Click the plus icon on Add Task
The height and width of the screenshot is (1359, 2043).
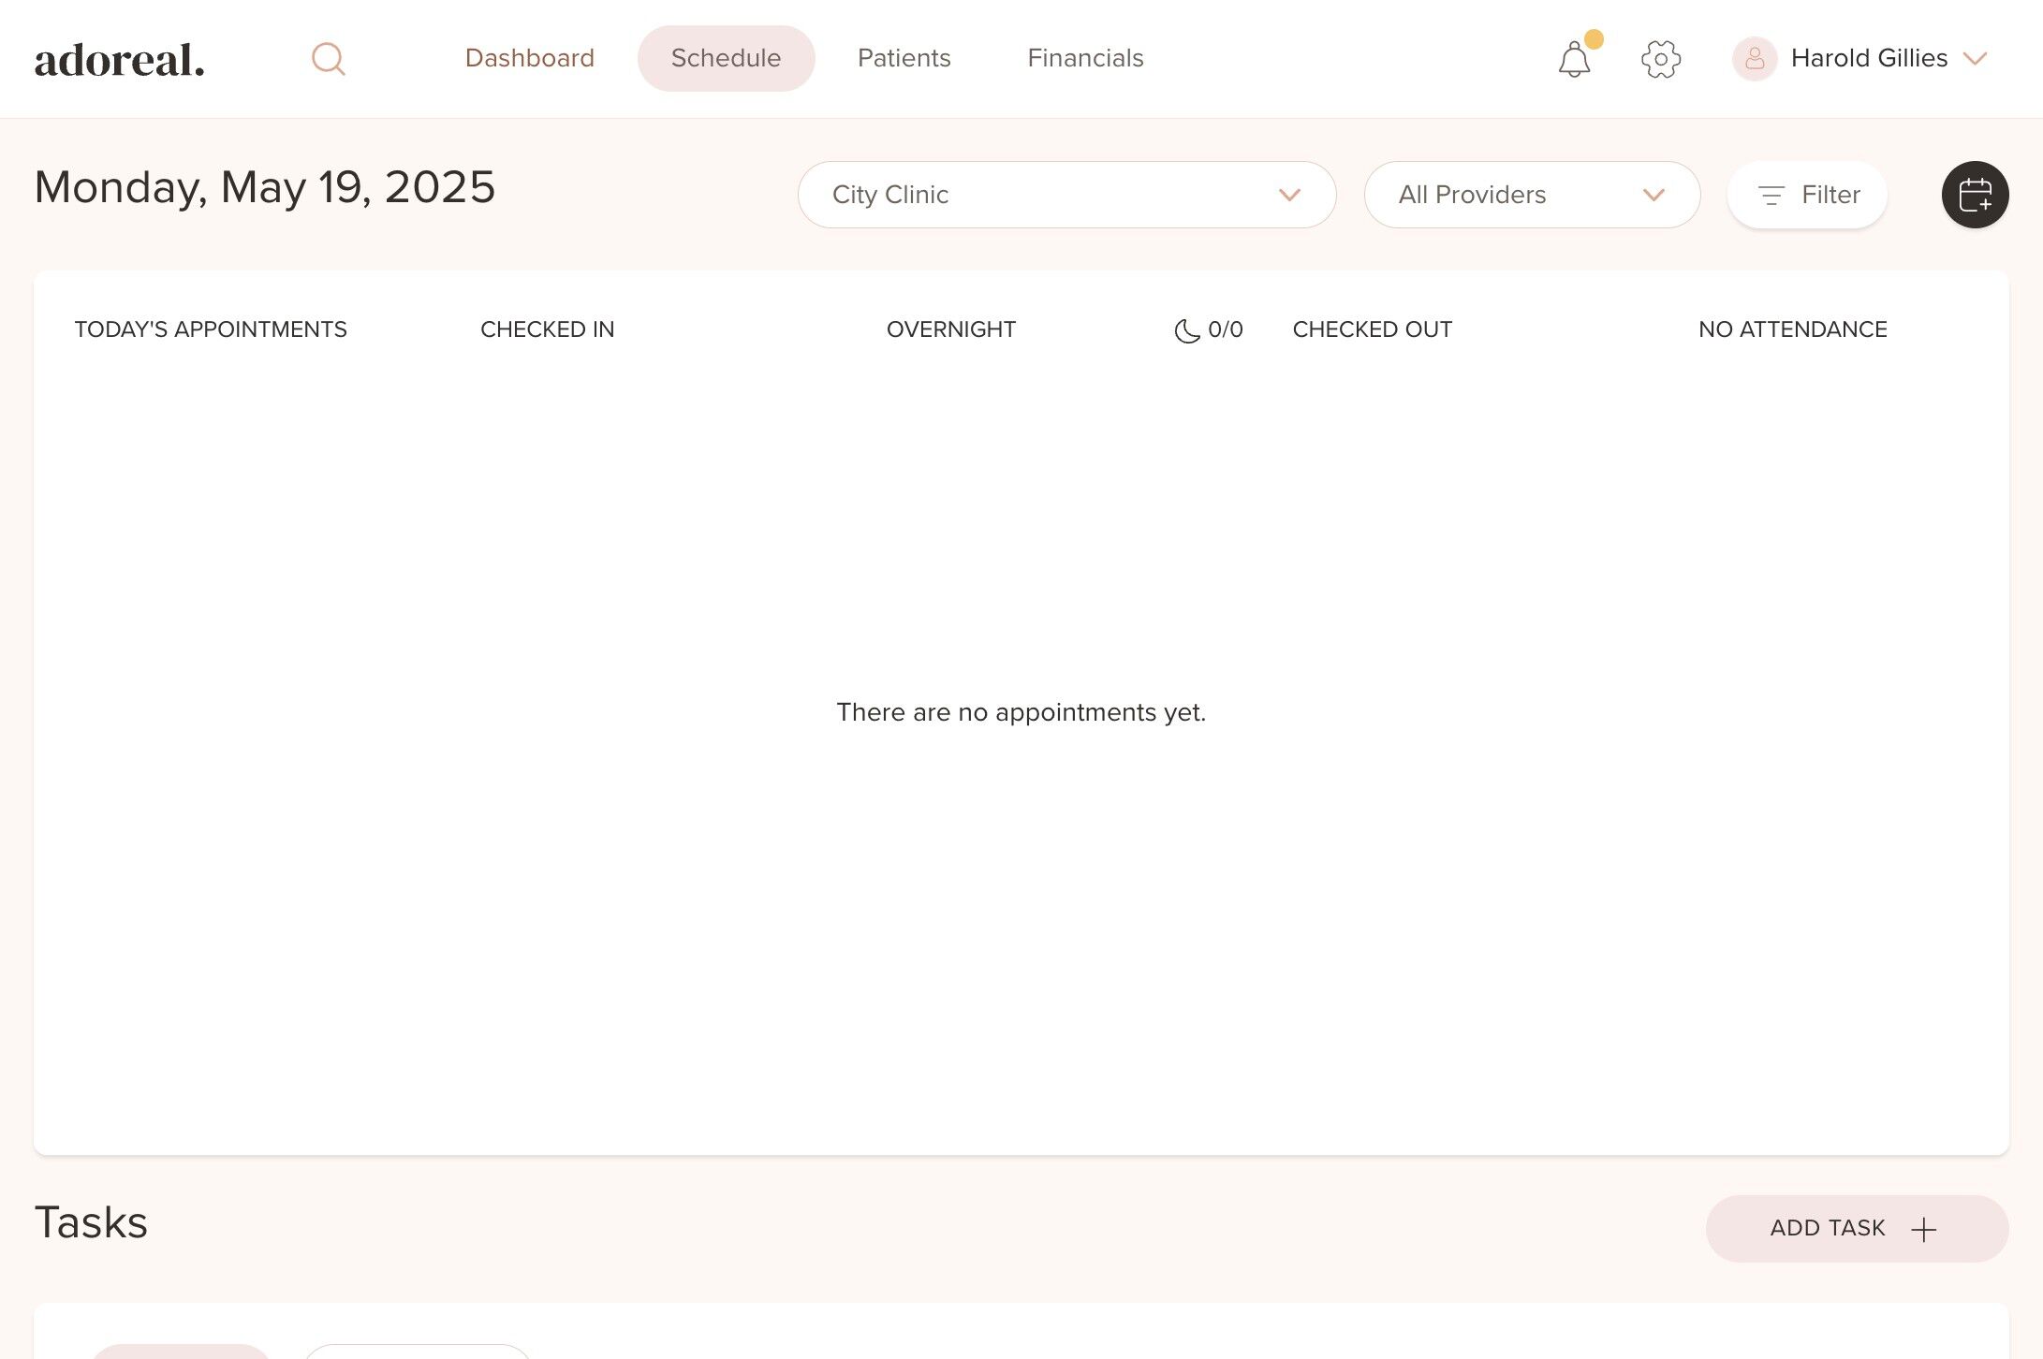coord(1923,1229)
